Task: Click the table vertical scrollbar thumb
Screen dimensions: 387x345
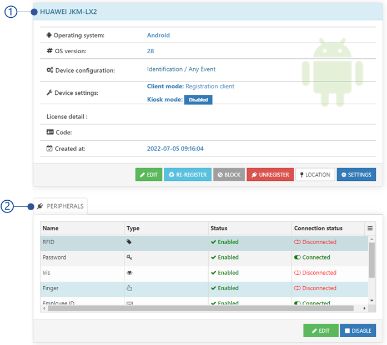Action: 371,260
